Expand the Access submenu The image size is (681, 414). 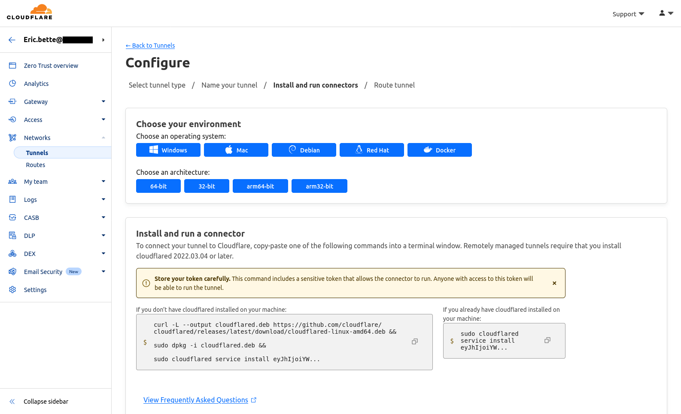point(103,120)
